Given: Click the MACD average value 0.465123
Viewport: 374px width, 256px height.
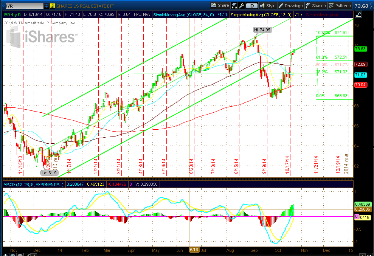Looking at the screenshot, I should click(x=96, y=184).
